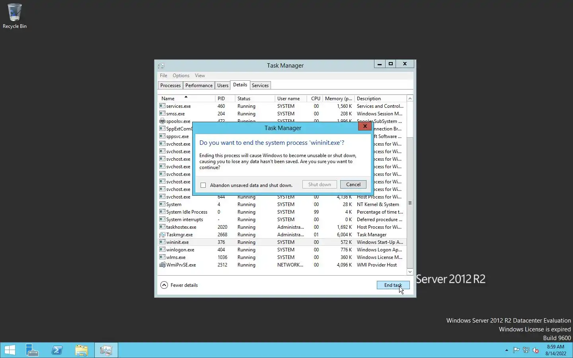
Task: Cancel the end process dialog
Action: pyautogui.click(x=353, y=185)
